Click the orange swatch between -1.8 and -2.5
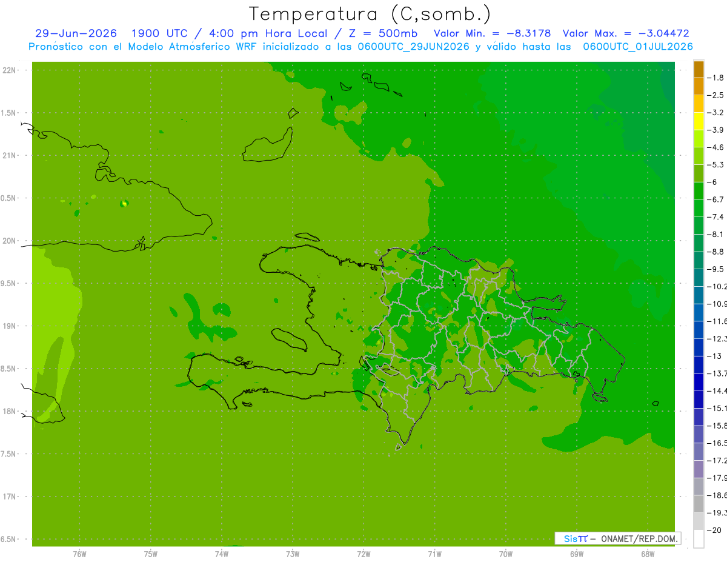The width and height of the screenshot is (727, 562). coord(699,86)
